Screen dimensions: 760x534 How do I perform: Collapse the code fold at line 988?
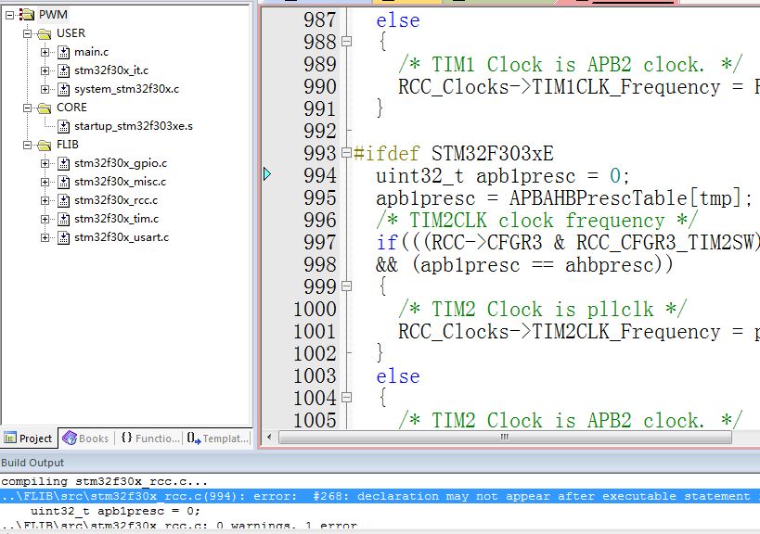pyautogui.click(x=346, y=42)
